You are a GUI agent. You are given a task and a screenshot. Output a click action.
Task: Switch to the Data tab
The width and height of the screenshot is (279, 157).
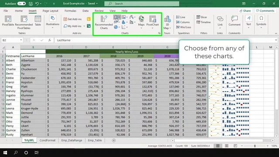85,10
